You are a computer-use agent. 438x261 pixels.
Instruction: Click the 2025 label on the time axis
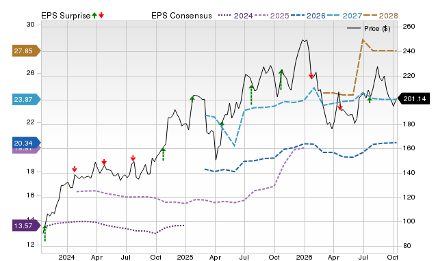(x=185, y=257)
